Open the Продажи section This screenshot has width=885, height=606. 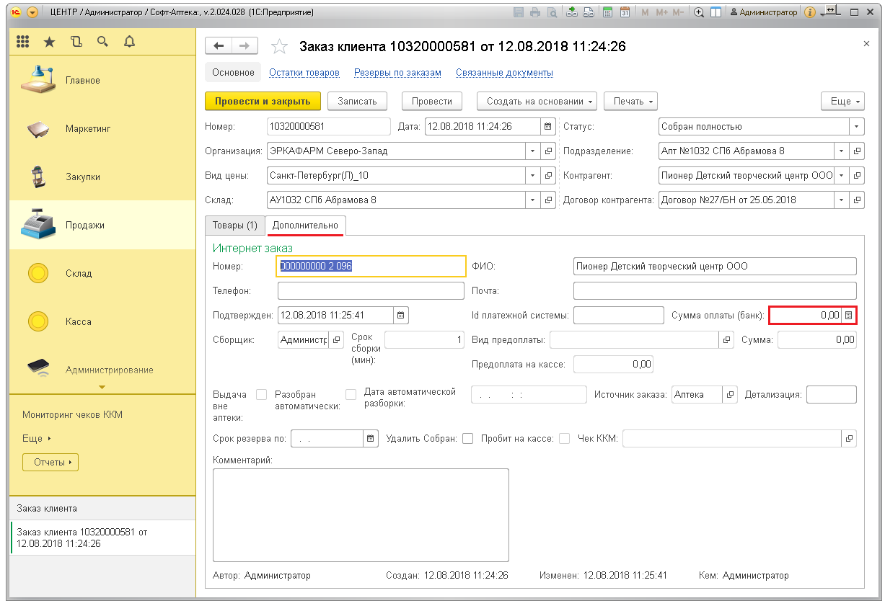(x=84, y=225)
